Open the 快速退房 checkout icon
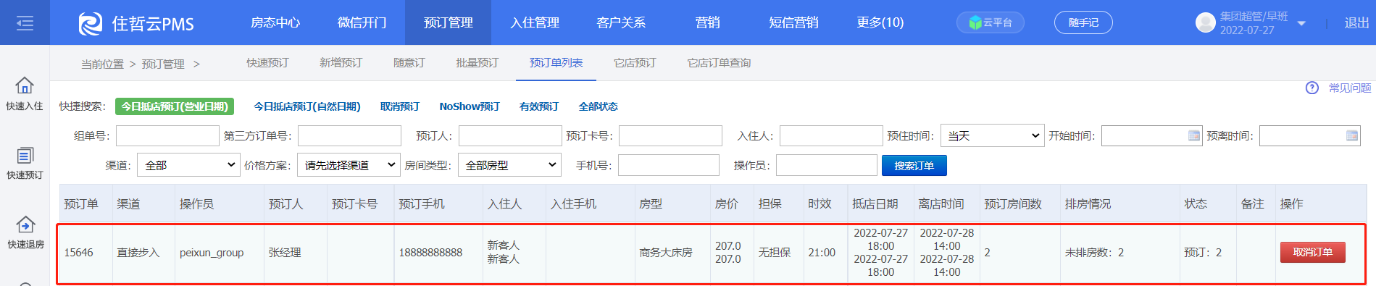 pyautogui.click(x=25, y=224)
